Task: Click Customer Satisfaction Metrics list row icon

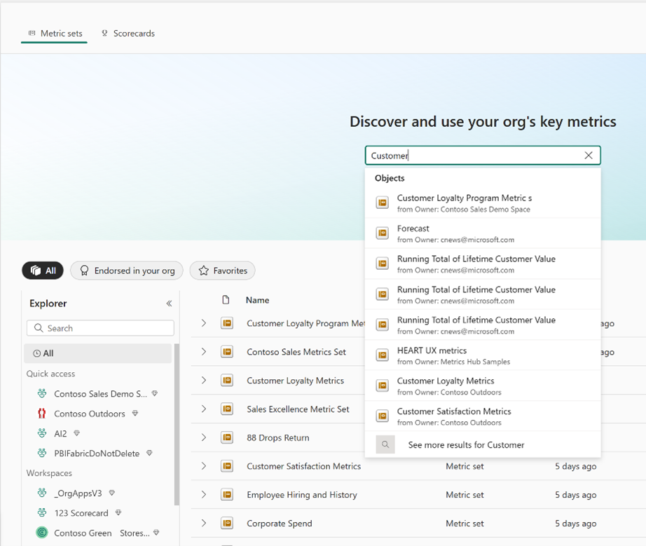Action: pos(227,467)
